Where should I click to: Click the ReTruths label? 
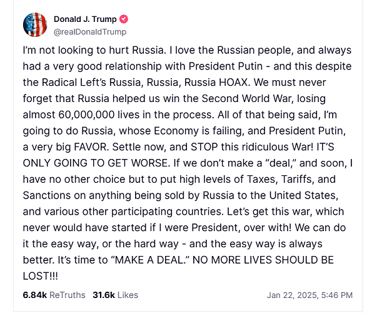coord(68,295)
